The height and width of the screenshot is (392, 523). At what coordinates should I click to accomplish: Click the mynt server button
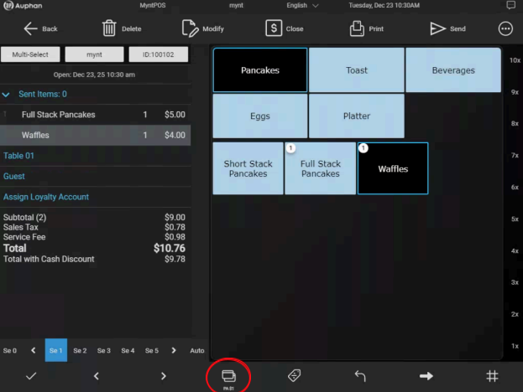tap(94, 54)
